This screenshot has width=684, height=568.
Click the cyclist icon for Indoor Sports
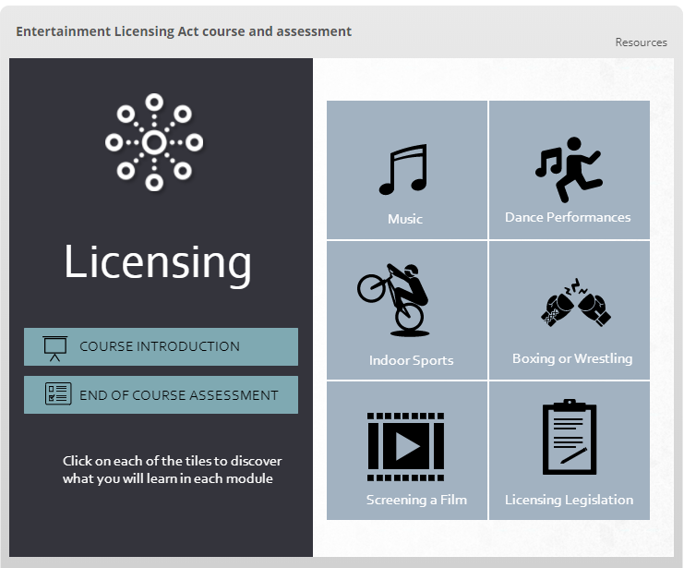tap(393, 300)
